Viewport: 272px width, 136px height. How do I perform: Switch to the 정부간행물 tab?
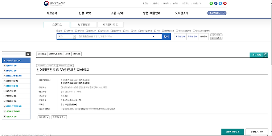pos(84,25)
